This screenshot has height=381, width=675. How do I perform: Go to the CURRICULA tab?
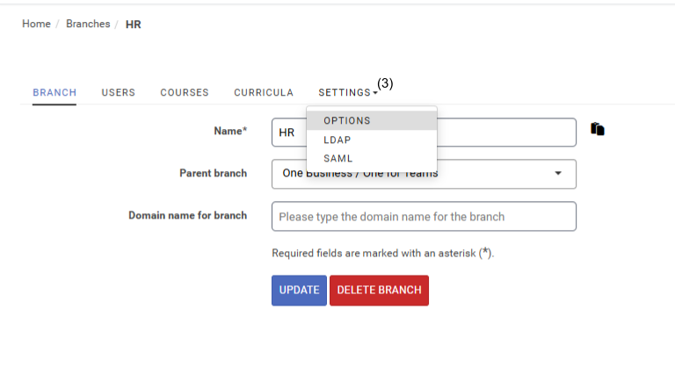point(264,92)
